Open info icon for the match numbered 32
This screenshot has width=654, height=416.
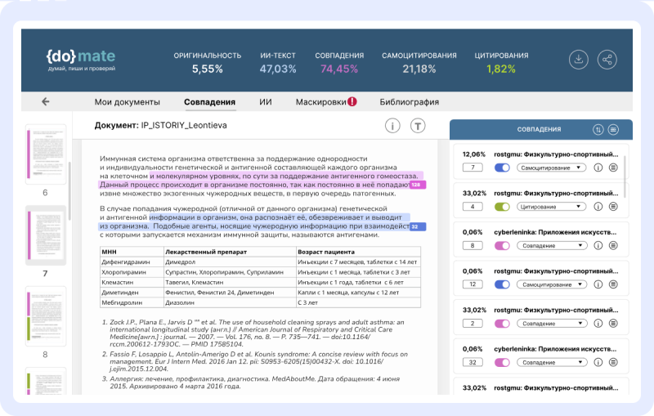pos(598,362)
